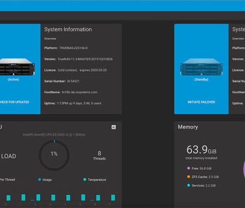The height and width of the screenshot is (208, 245).
Task: Click the License Gold contract line
Action: (x=76, y=70)
